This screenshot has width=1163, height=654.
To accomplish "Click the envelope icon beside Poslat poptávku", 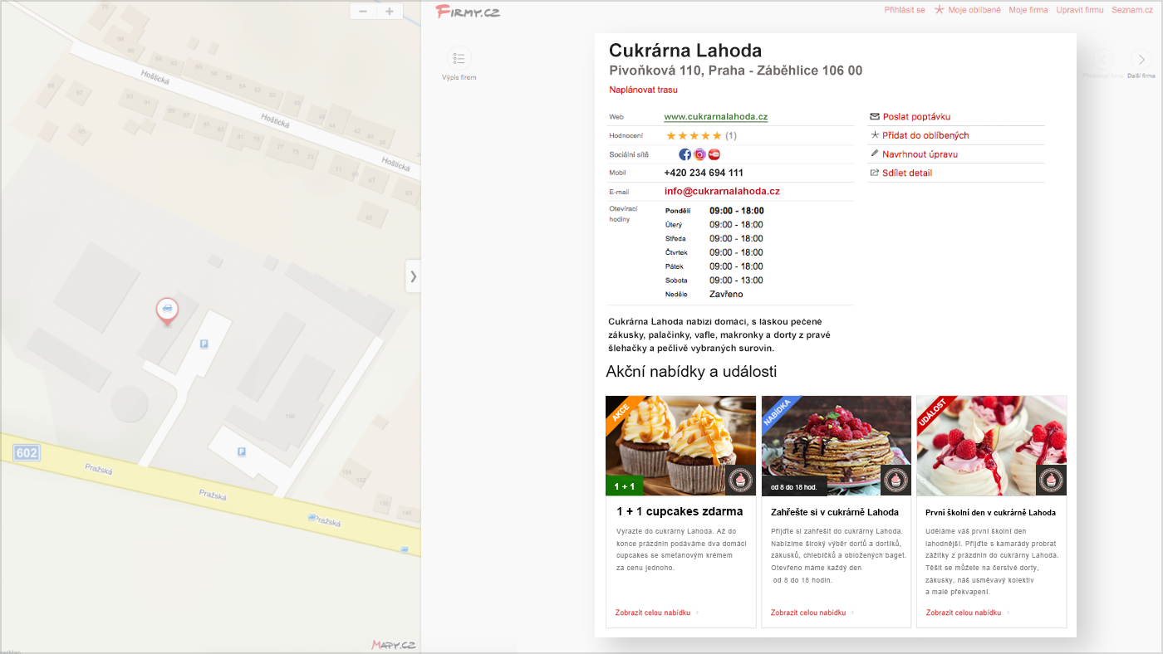I will point(875,117).
